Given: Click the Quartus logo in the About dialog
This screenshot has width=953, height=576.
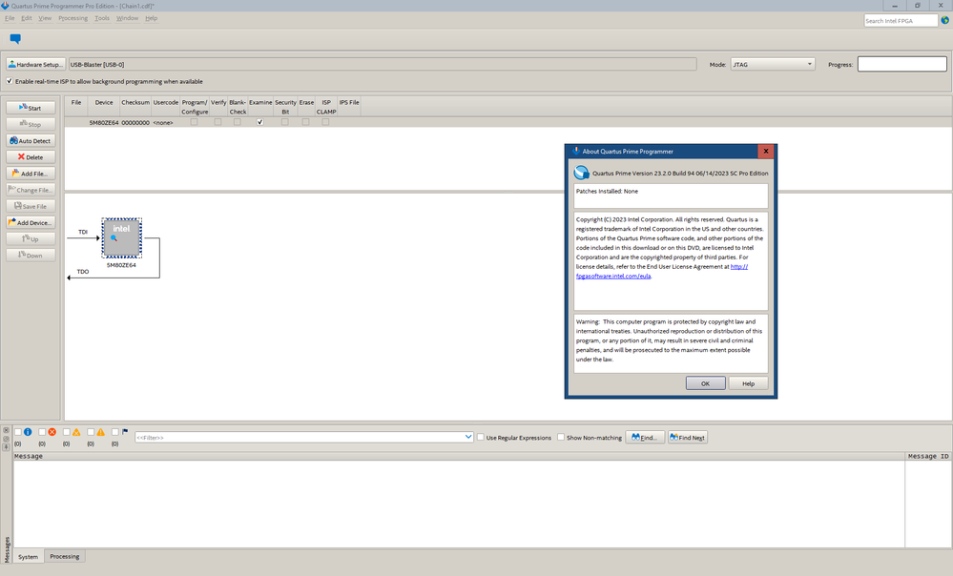Looking at the screenshot, I should (582, 173).
